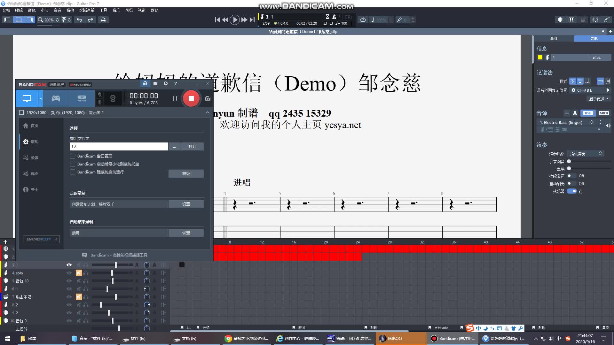The image size is (614, 345).
Task: Select Bandicam 录像 sidebar tab
Action: [x=31, y=158]
